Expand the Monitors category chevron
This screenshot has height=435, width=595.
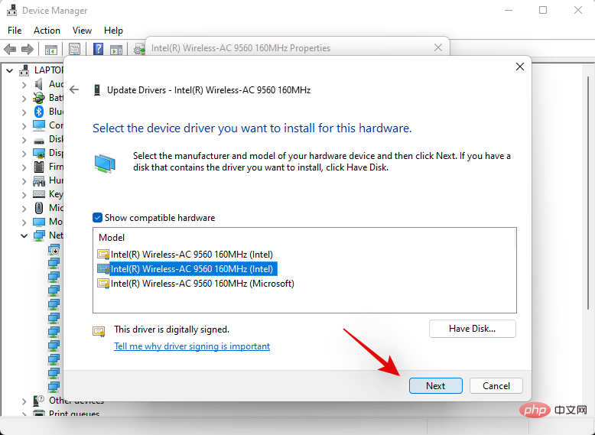(24, 222)
